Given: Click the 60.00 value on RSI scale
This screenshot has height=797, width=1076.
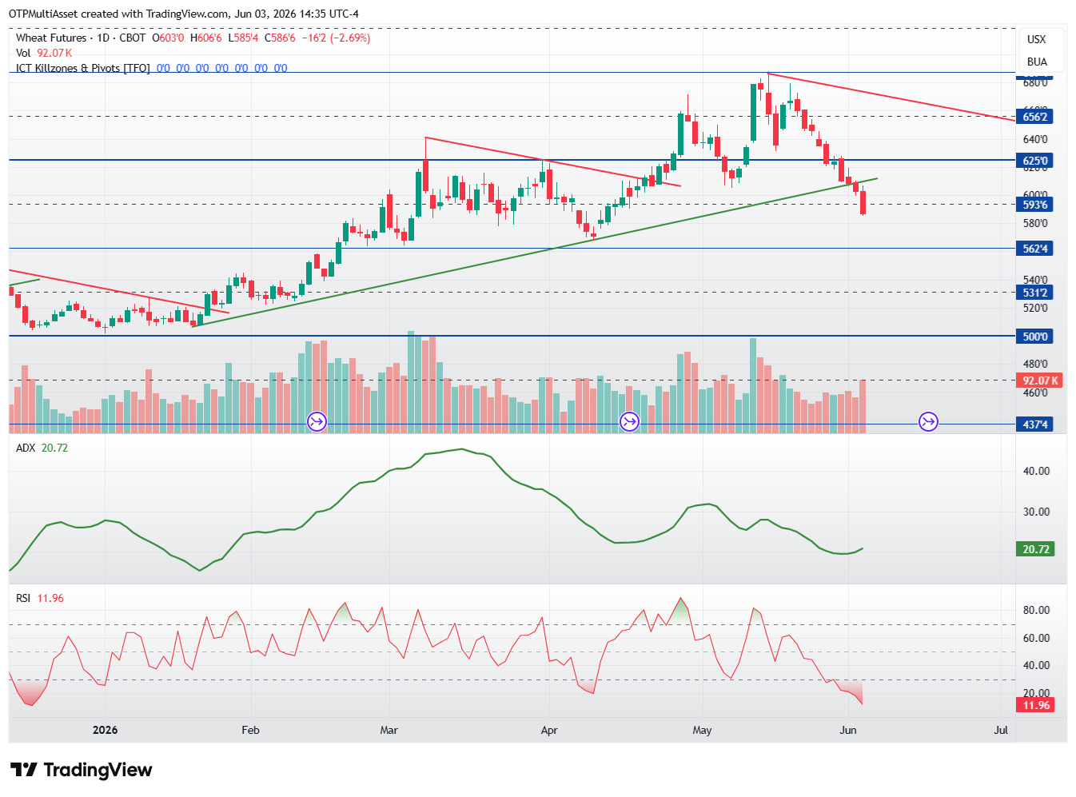Looking at the screenshot, I should pos(1037,638).
